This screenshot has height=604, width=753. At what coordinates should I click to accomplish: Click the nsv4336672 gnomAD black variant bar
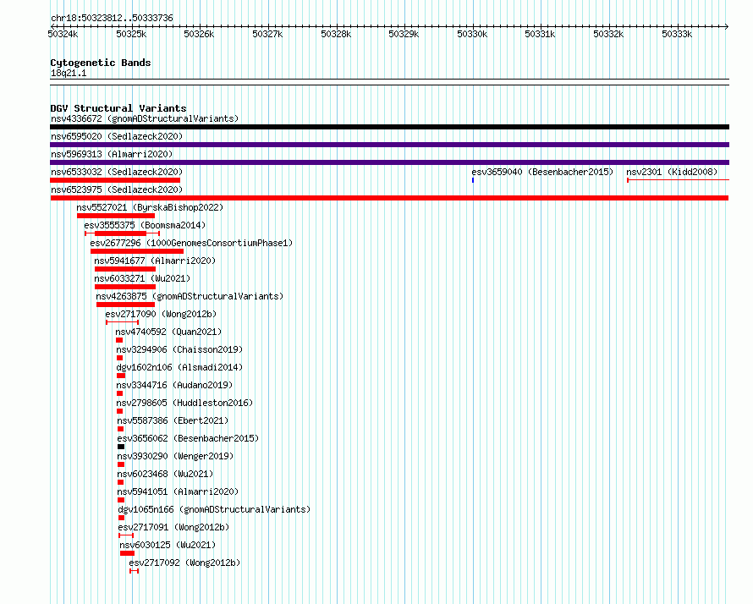pyautogui.click(x=389, y=127)
